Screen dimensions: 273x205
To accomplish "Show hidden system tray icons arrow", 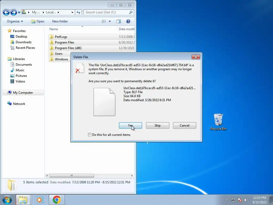I will [227, 200].
